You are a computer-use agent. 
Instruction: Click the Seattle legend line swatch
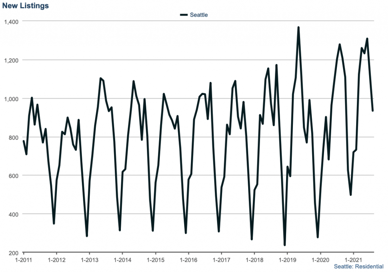(x=184, y=15)
